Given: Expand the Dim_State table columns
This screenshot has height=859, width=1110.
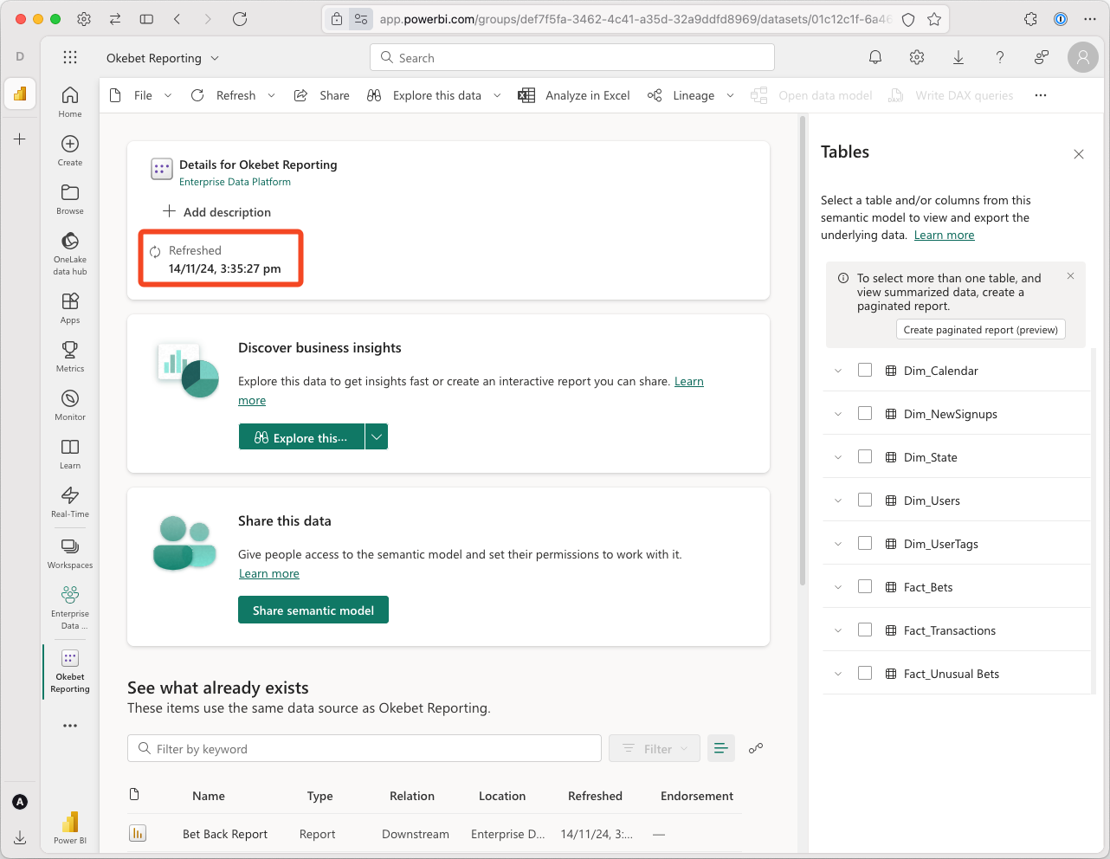Looking at the screenshot, I should pyautogui.click(x=838, y=457).
